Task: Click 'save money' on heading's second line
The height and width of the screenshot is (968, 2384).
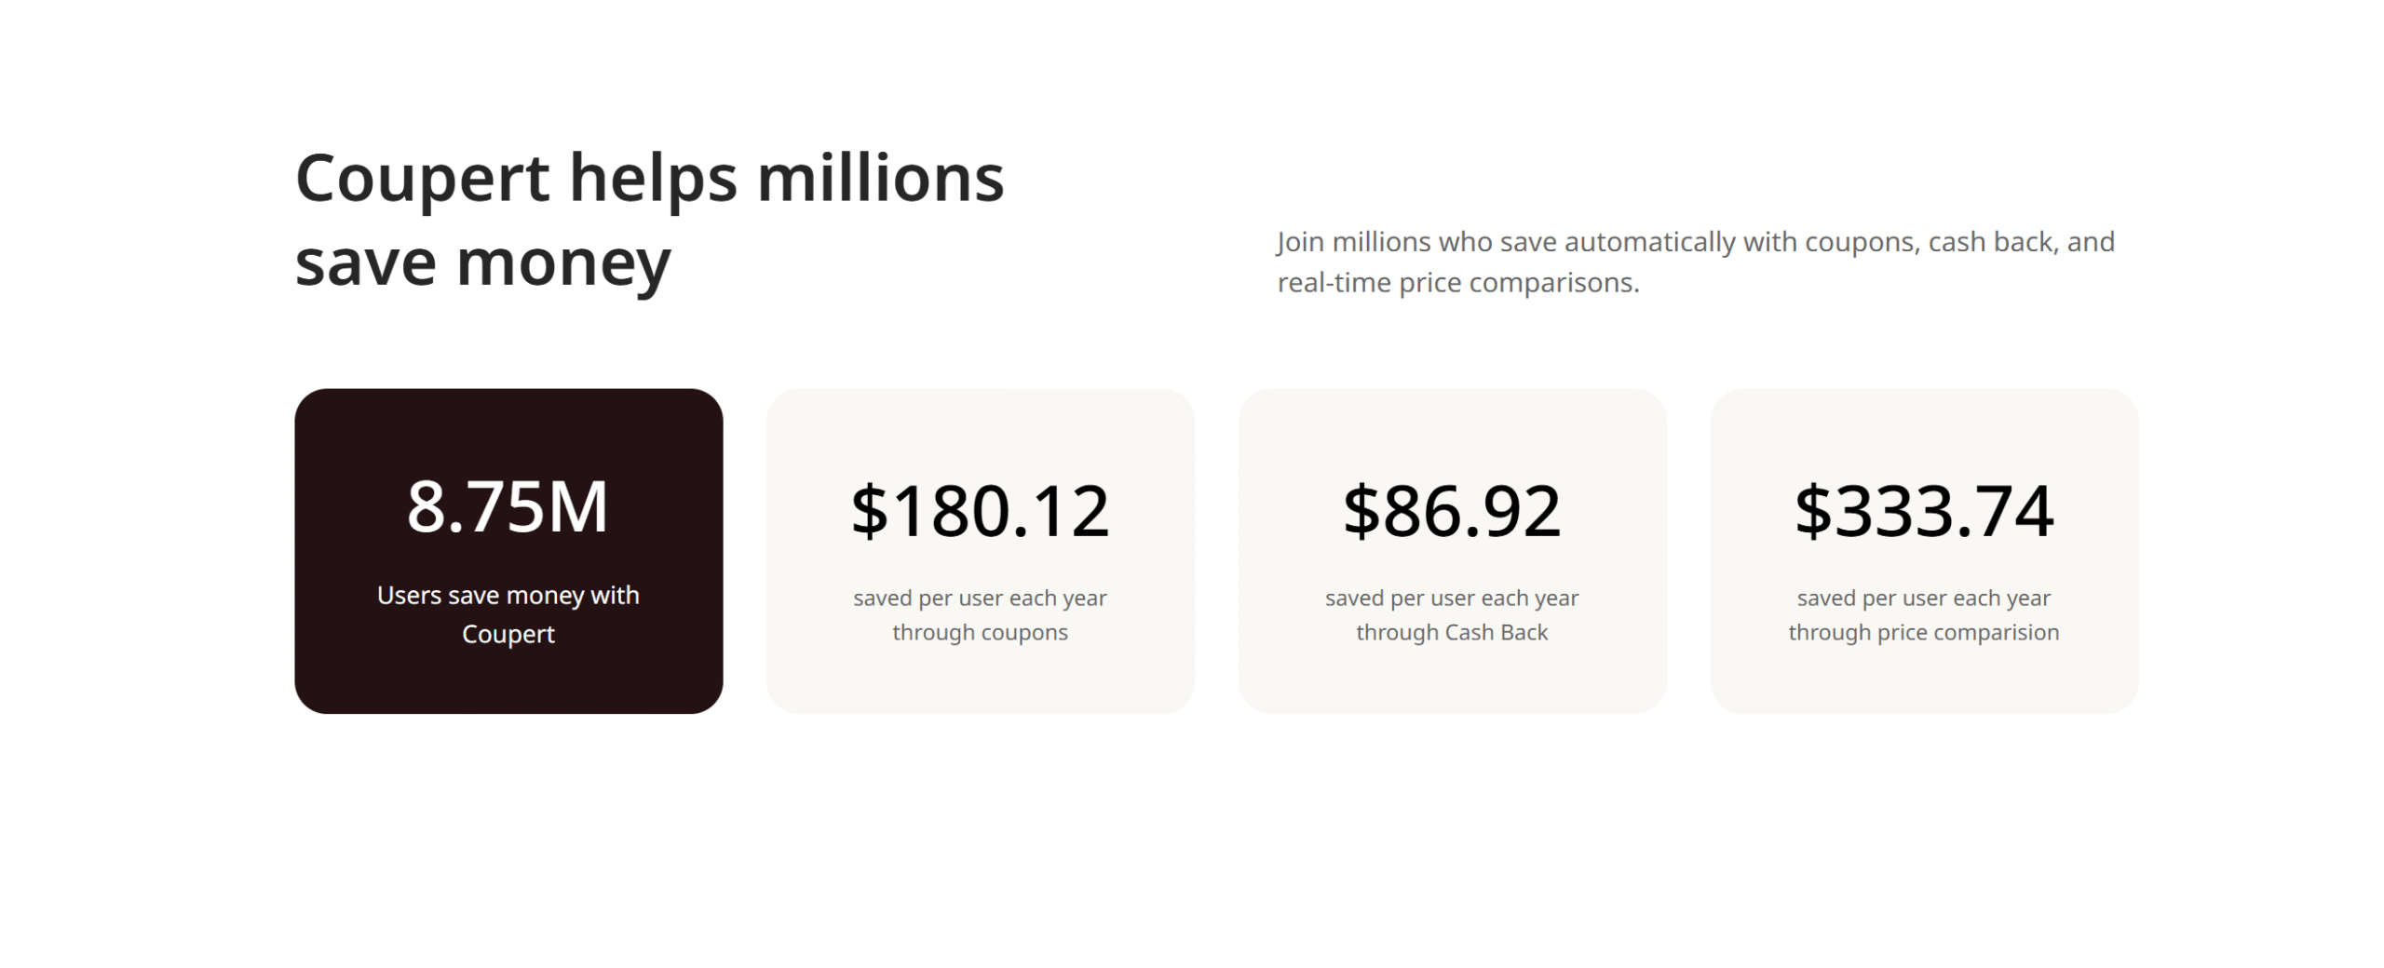Action: pyautogui.click(x=483, y=263)
